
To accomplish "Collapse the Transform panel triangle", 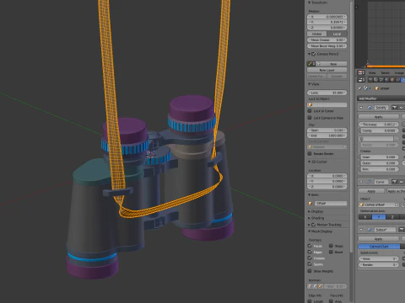I will coord(310,3).
